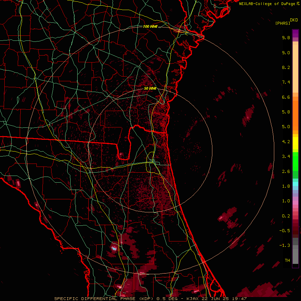Click the cyan segment of the color bar
The height and width of the screenshot is (301, 301).
[x=295, y=184]
